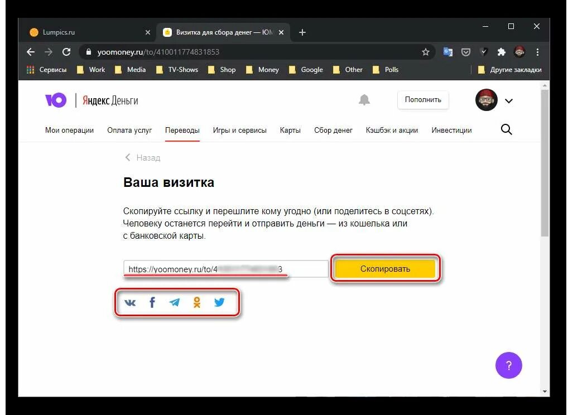The image size is (568, 415).
Task: Open Money bookmarks folder
Action: coord(263,70)
